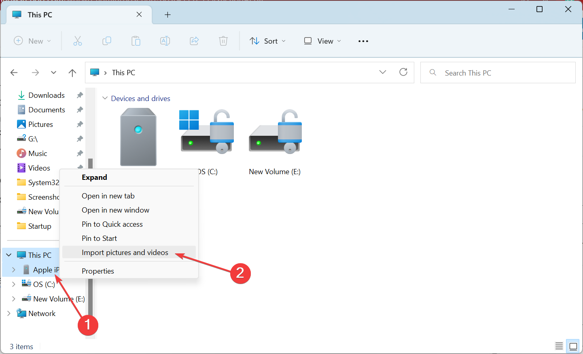
Task: Unpin Documents using its pin icon
Action: pyautogui.click(x=80, y=110)
